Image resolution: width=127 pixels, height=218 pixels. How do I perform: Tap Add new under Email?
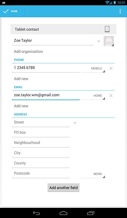point(21,106)
